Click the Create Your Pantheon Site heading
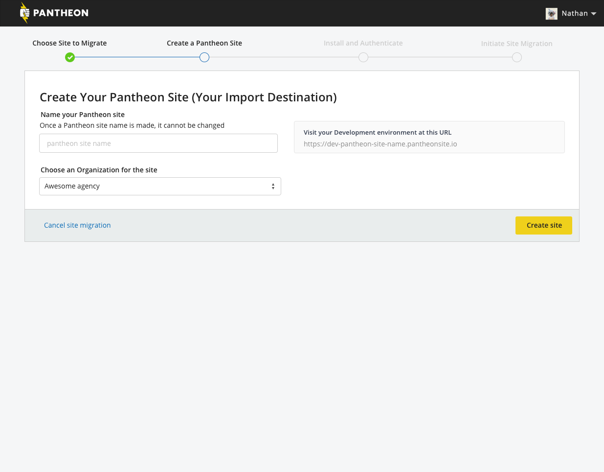Screen dimensions: 604x472 point(188,97)
